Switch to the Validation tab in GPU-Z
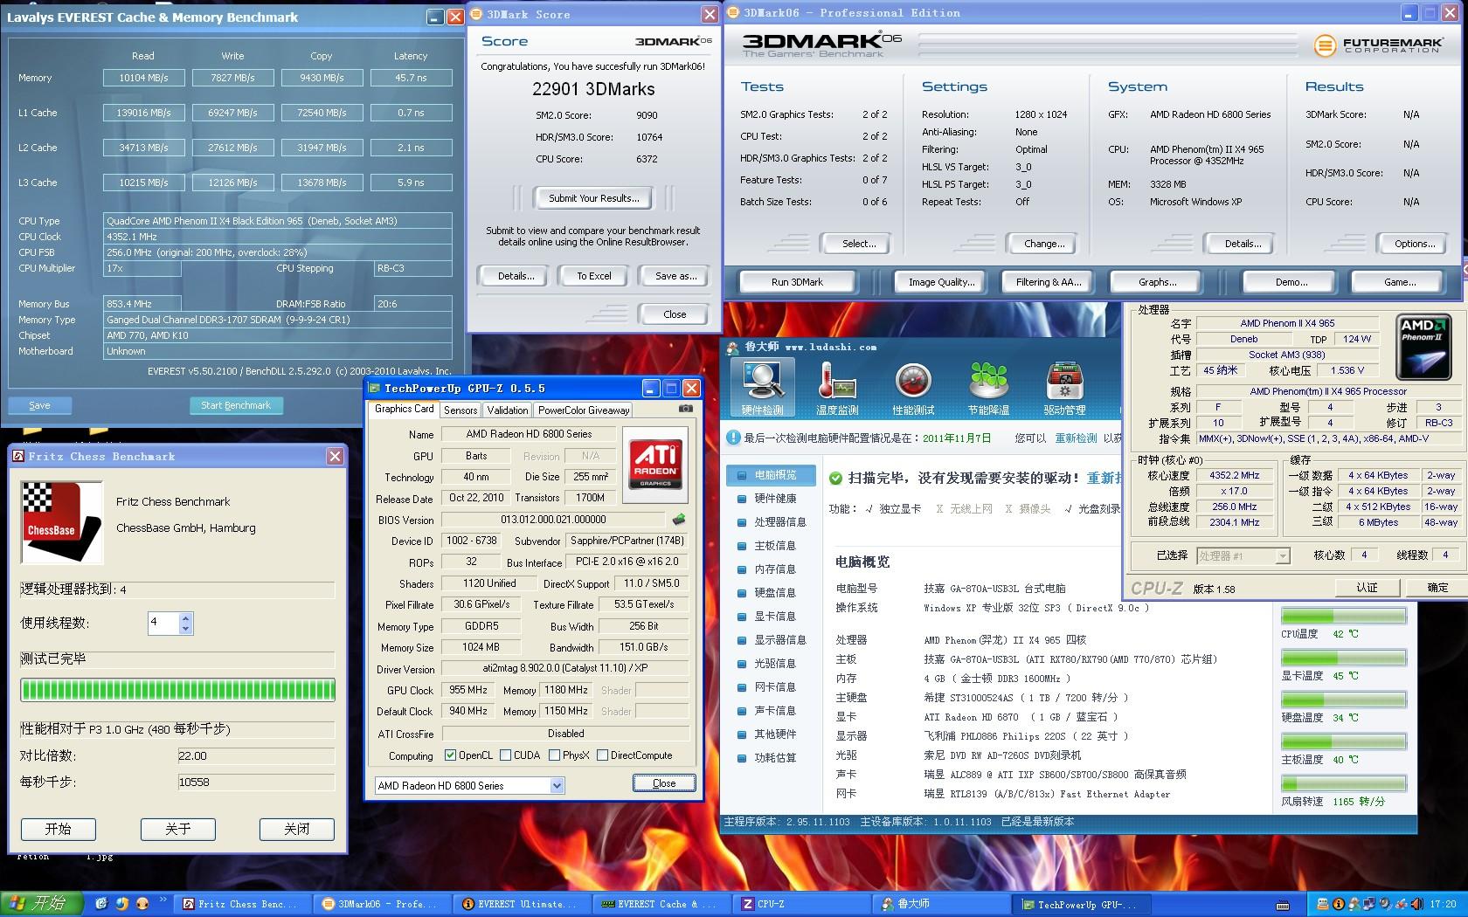The height and width of the screenshot is (917, 1468). coord(508,410)
